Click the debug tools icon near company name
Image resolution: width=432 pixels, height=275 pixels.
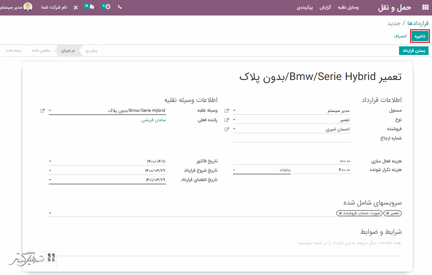pyautogui.click(x=76, y=7)
